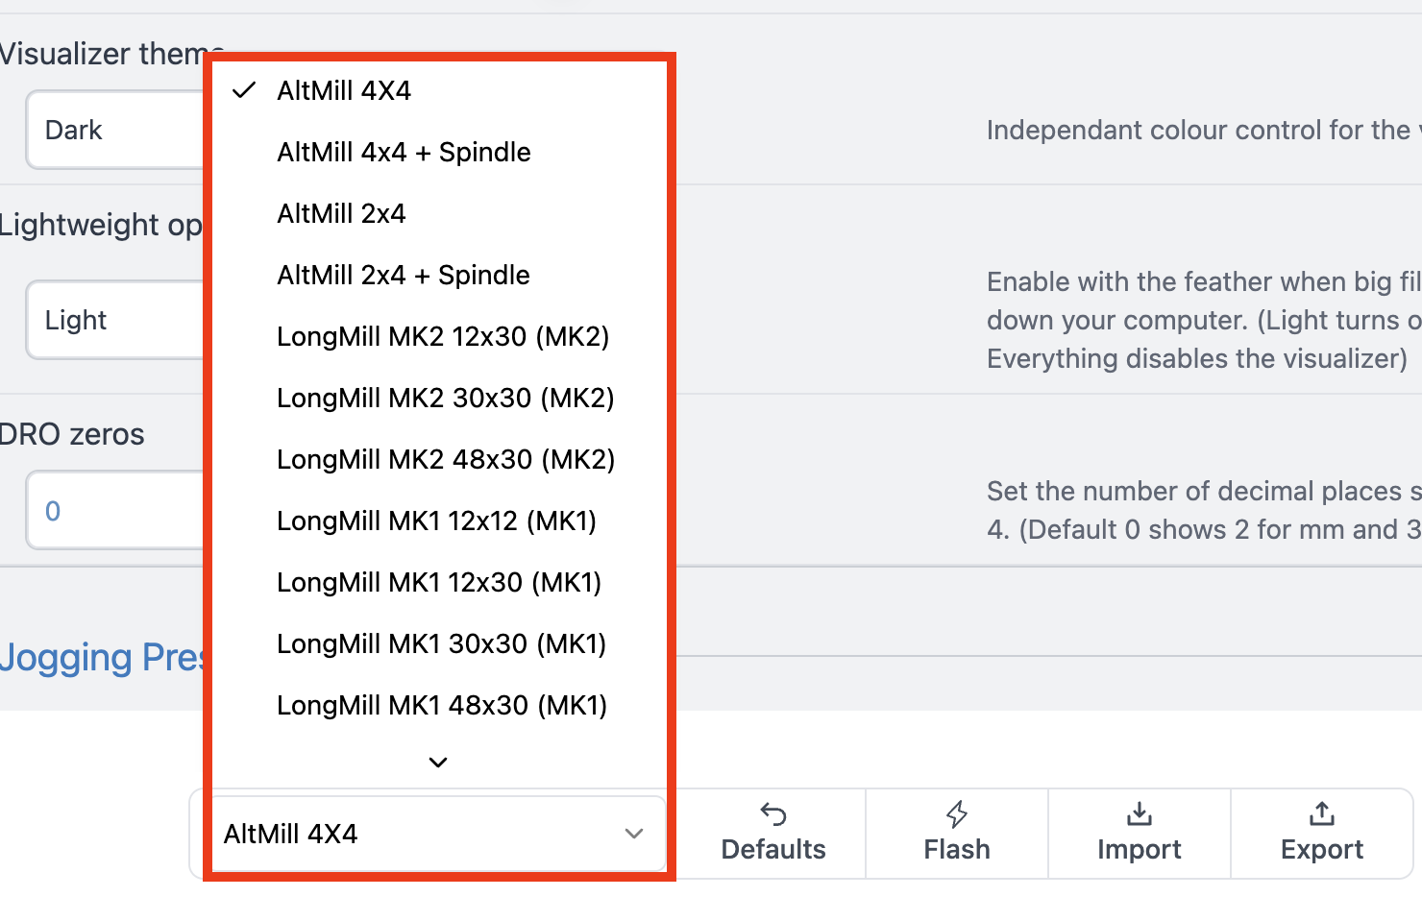Choose LongMill MK1 12x12 (MK1)
The height and width of the screenshot is (897, 1422).
click(436, 521)
